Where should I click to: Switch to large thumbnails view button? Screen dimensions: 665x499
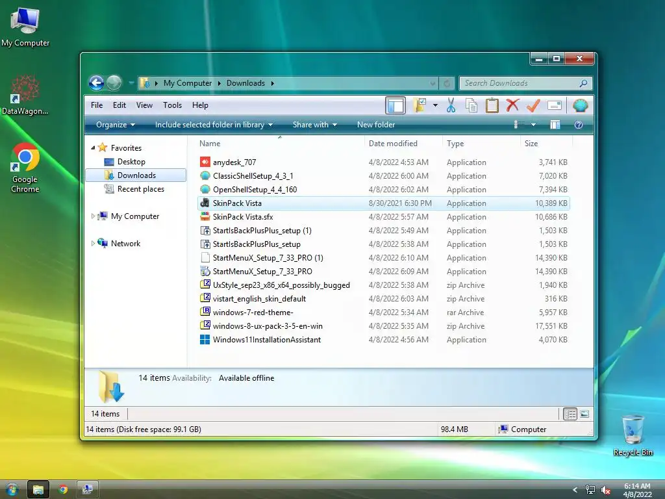click(x=584, y=414)
